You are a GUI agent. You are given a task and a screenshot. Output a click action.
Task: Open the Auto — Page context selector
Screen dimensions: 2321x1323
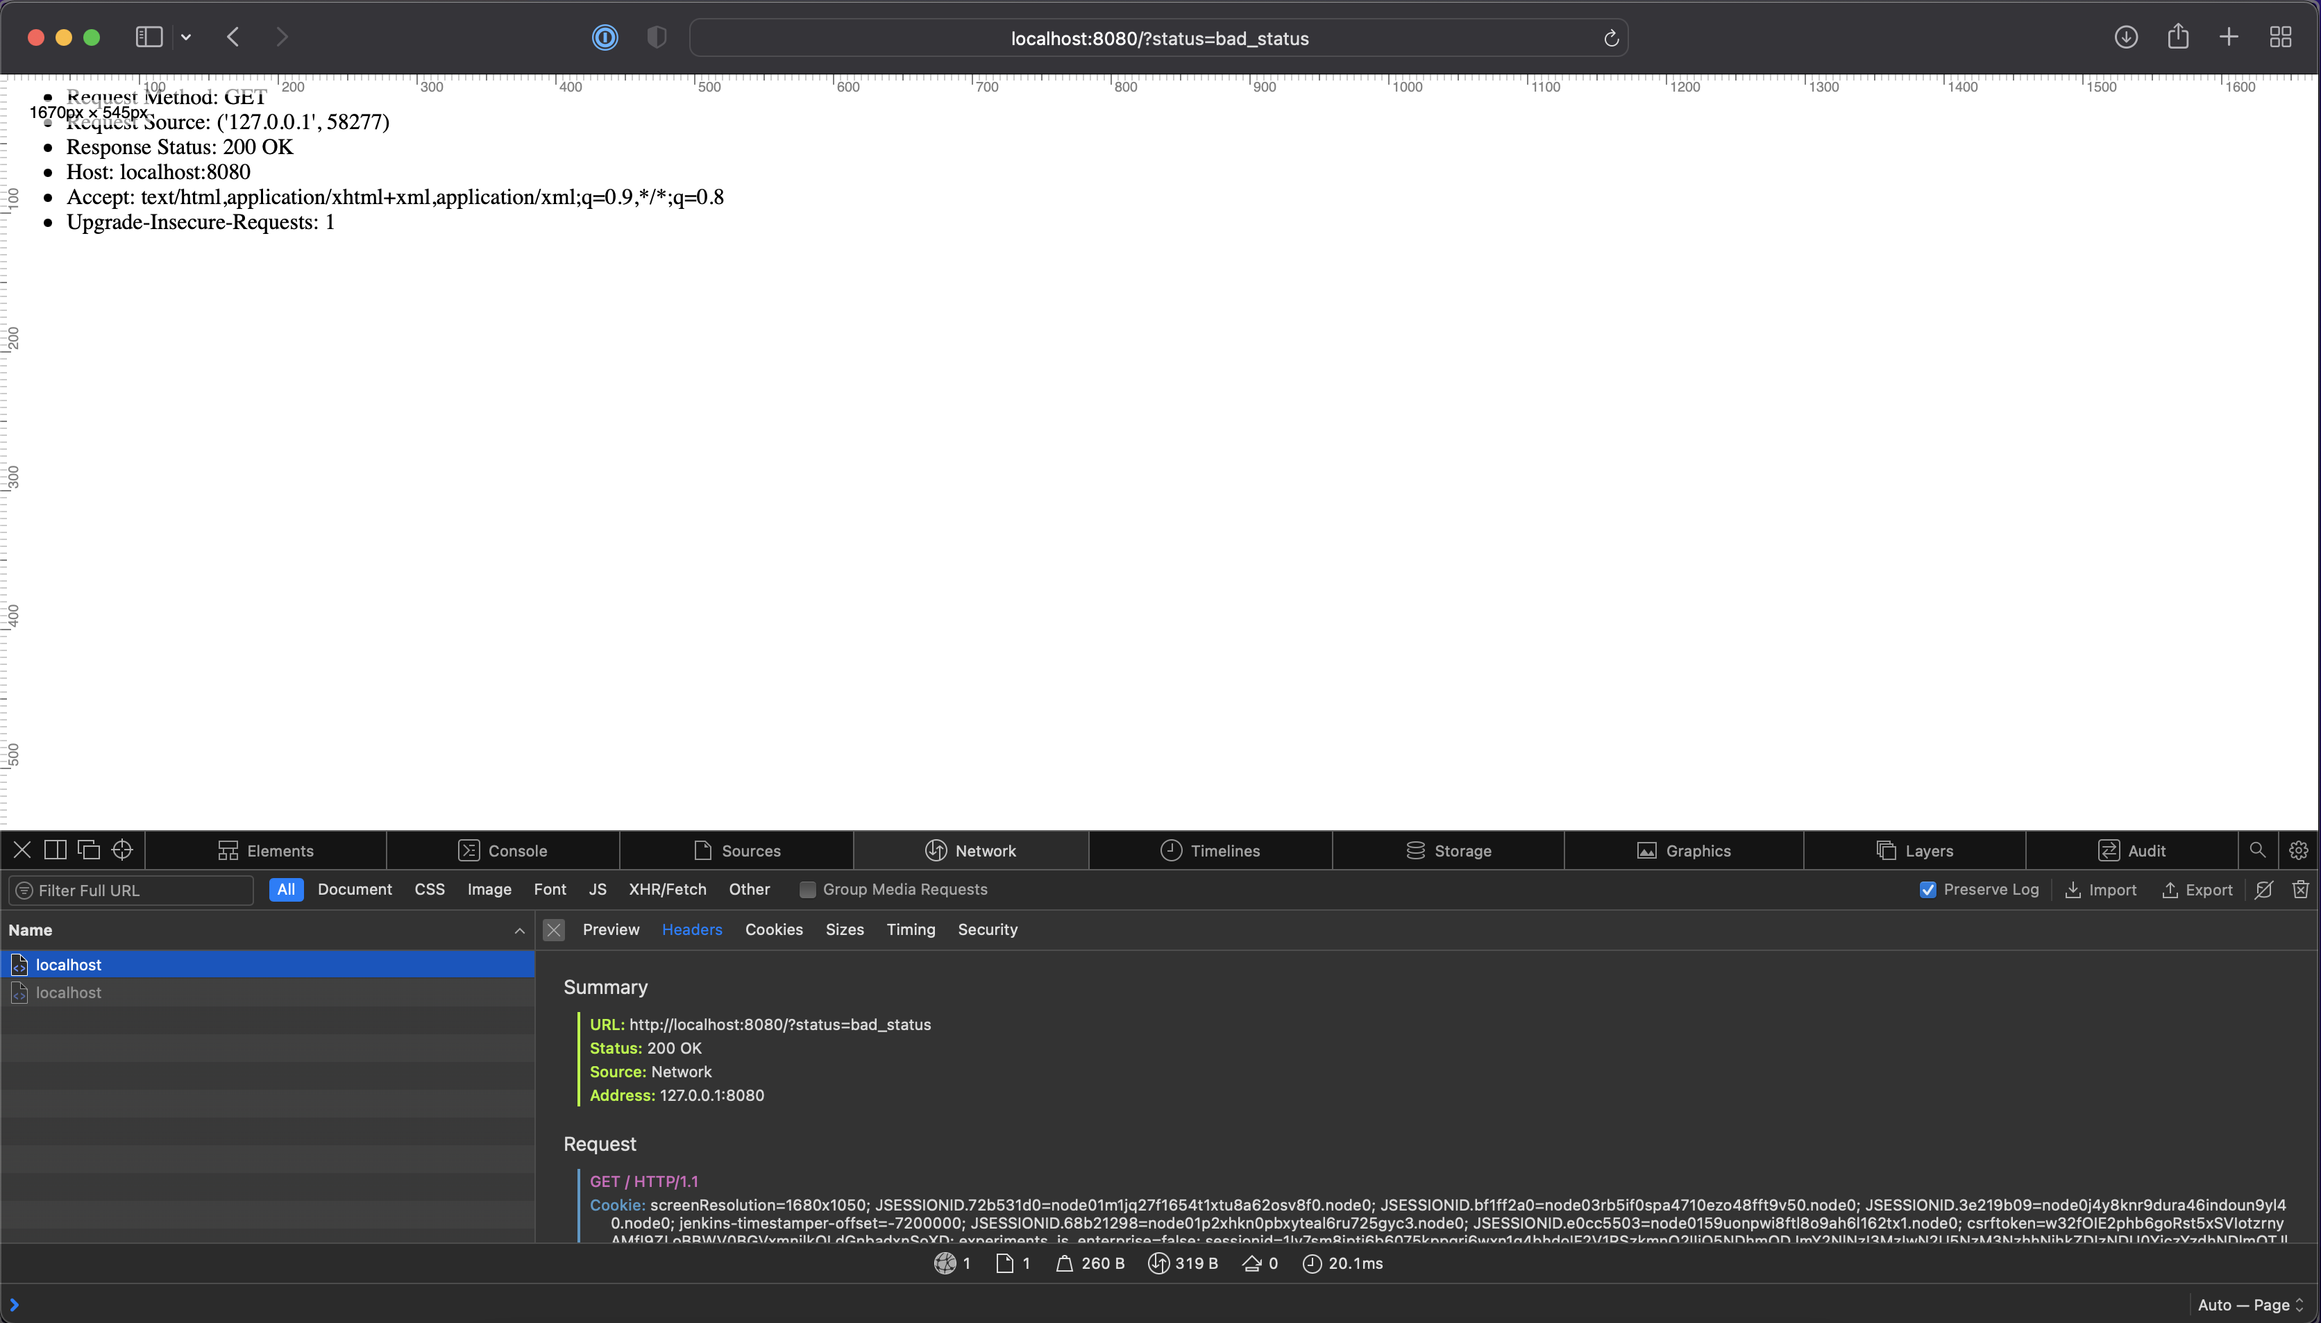2250,1305
